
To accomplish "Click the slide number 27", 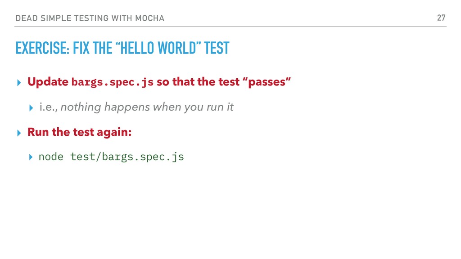I will pyautogui.click(x=441, y=18).
